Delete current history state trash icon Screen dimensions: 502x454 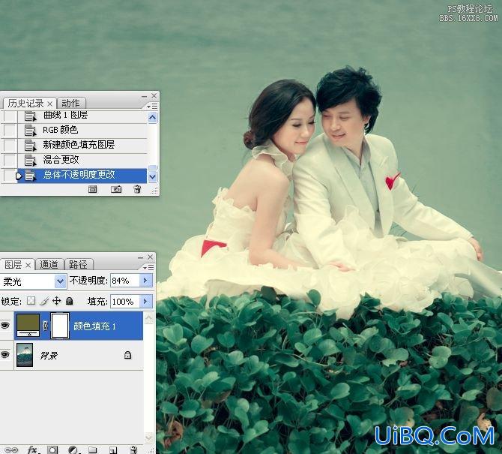[x=137, y=189]
